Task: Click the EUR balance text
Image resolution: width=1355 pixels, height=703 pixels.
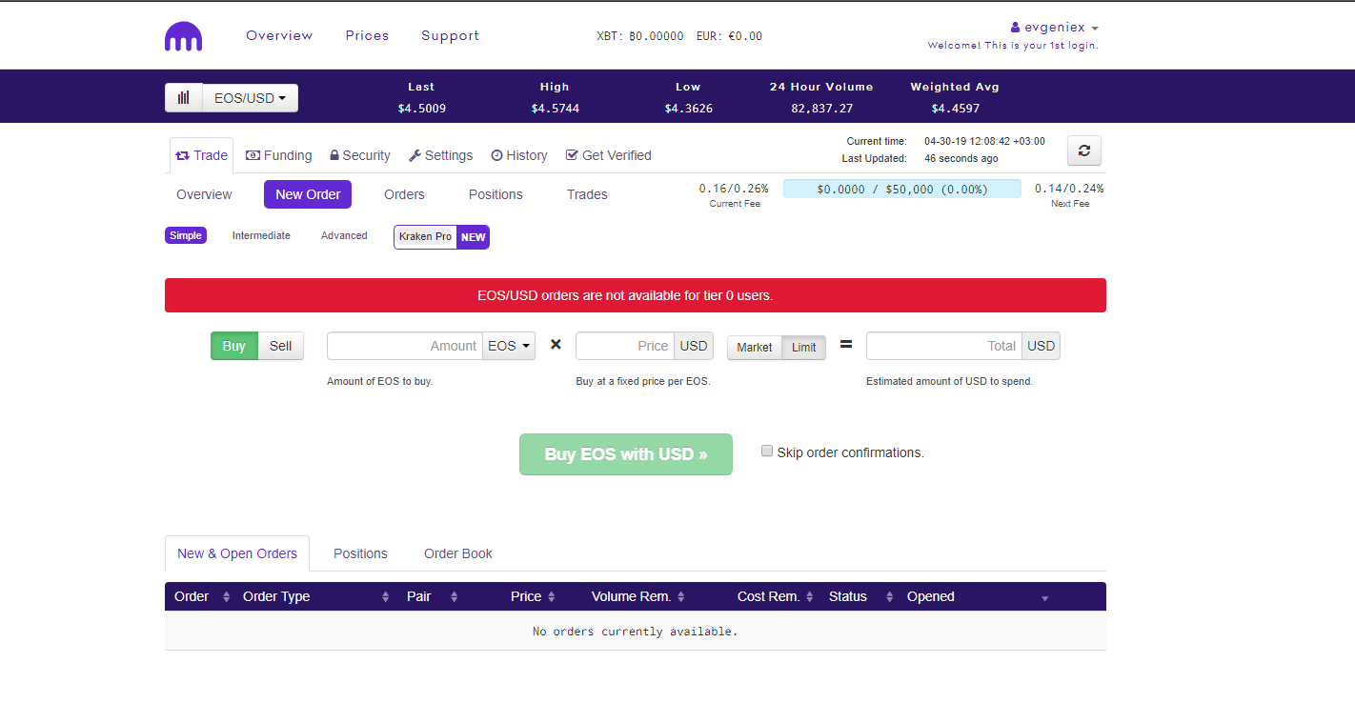Action: click(x=729, y=36)
